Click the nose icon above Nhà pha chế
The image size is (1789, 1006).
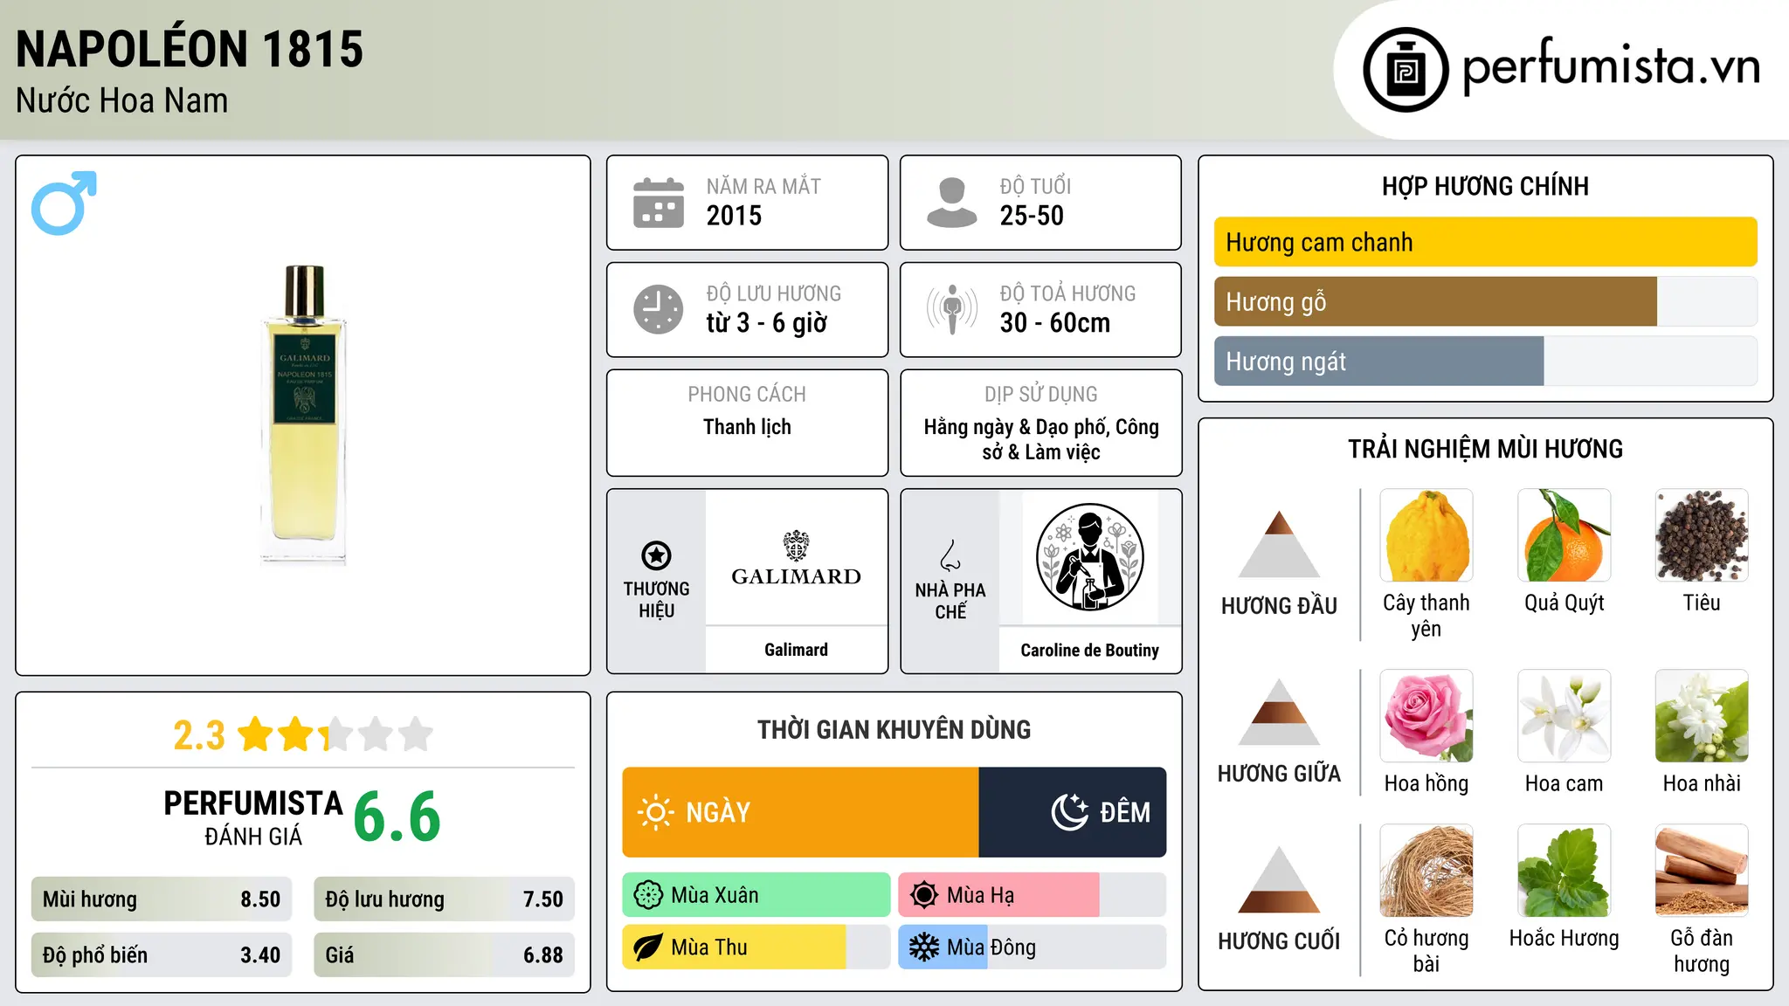(950, 555)
